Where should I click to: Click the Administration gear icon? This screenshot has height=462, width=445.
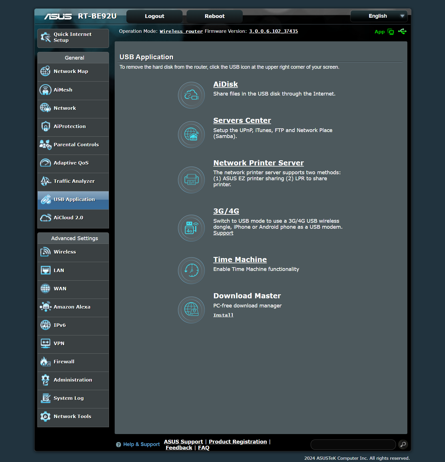coord(45,380)
